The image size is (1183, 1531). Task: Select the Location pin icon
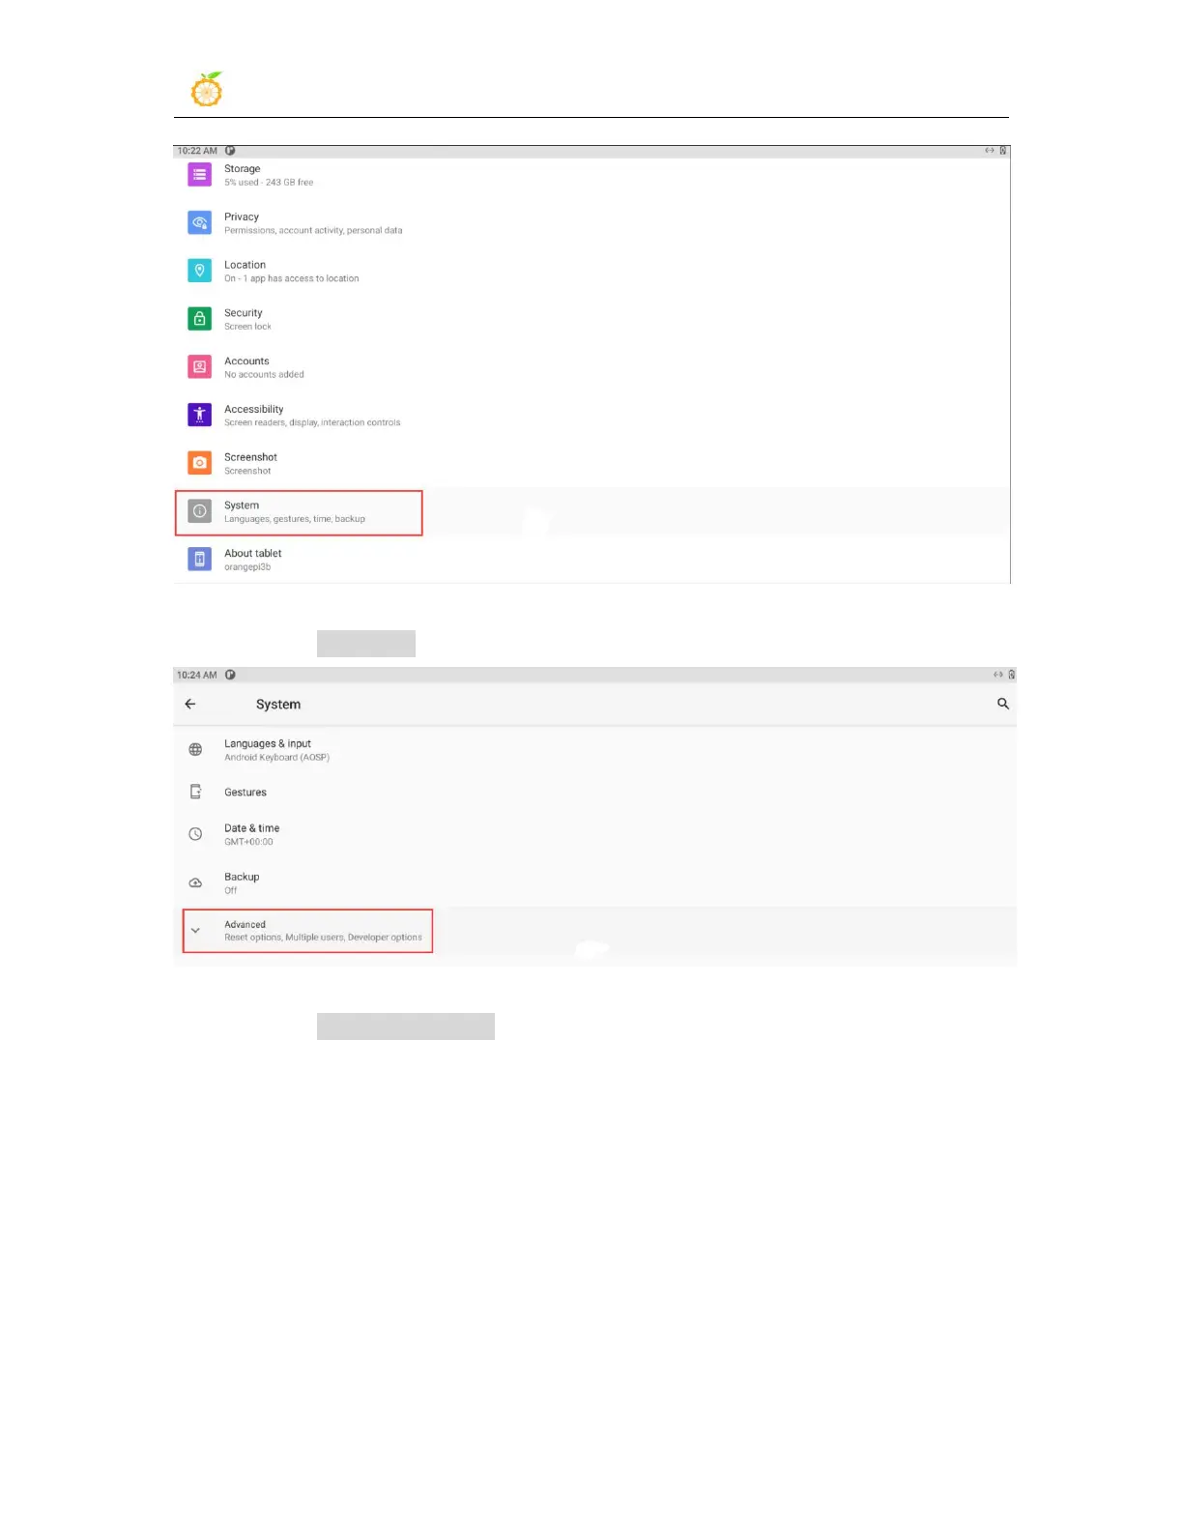tap(199, 271)
